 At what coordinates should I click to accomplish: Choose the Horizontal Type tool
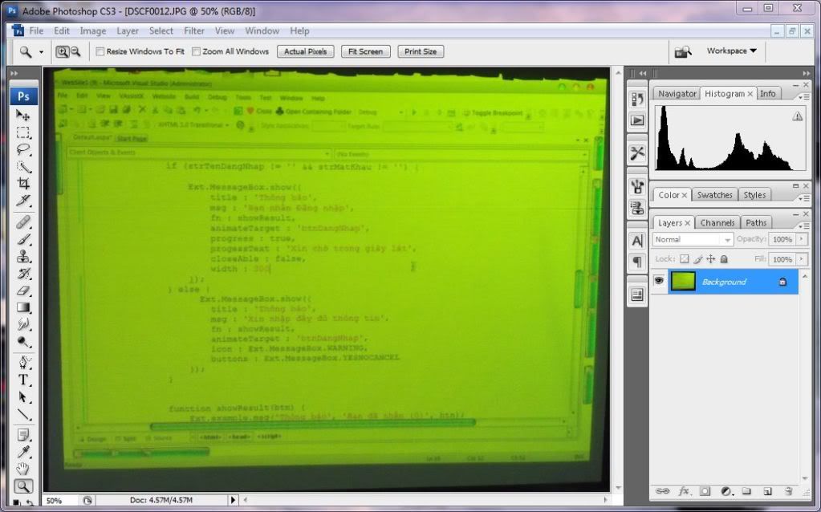(23, 380)
